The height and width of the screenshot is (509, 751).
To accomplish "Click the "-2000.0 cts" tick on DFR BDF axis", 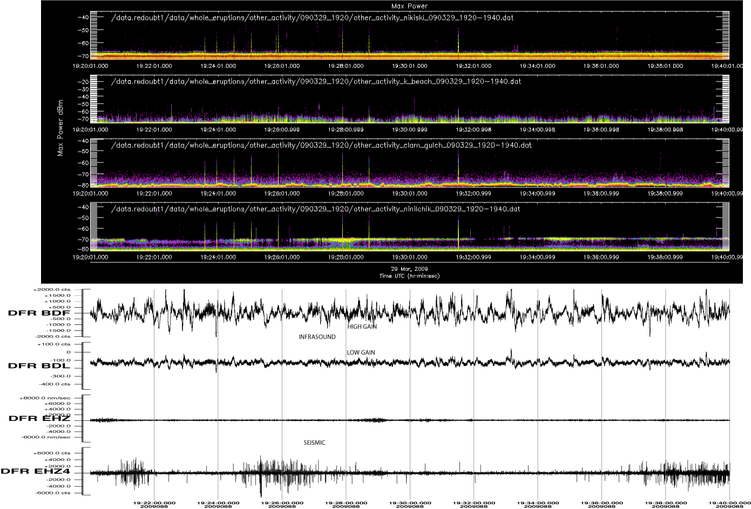I will (52, 336).
